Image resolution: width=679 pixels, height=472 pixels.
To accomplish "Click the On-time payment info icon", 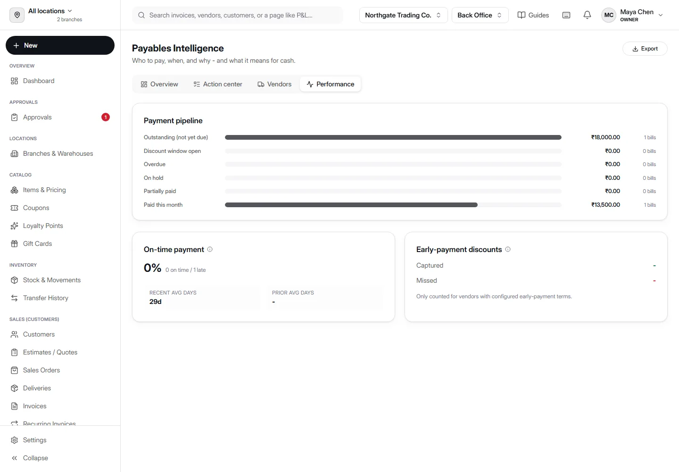I will (210, 249).
